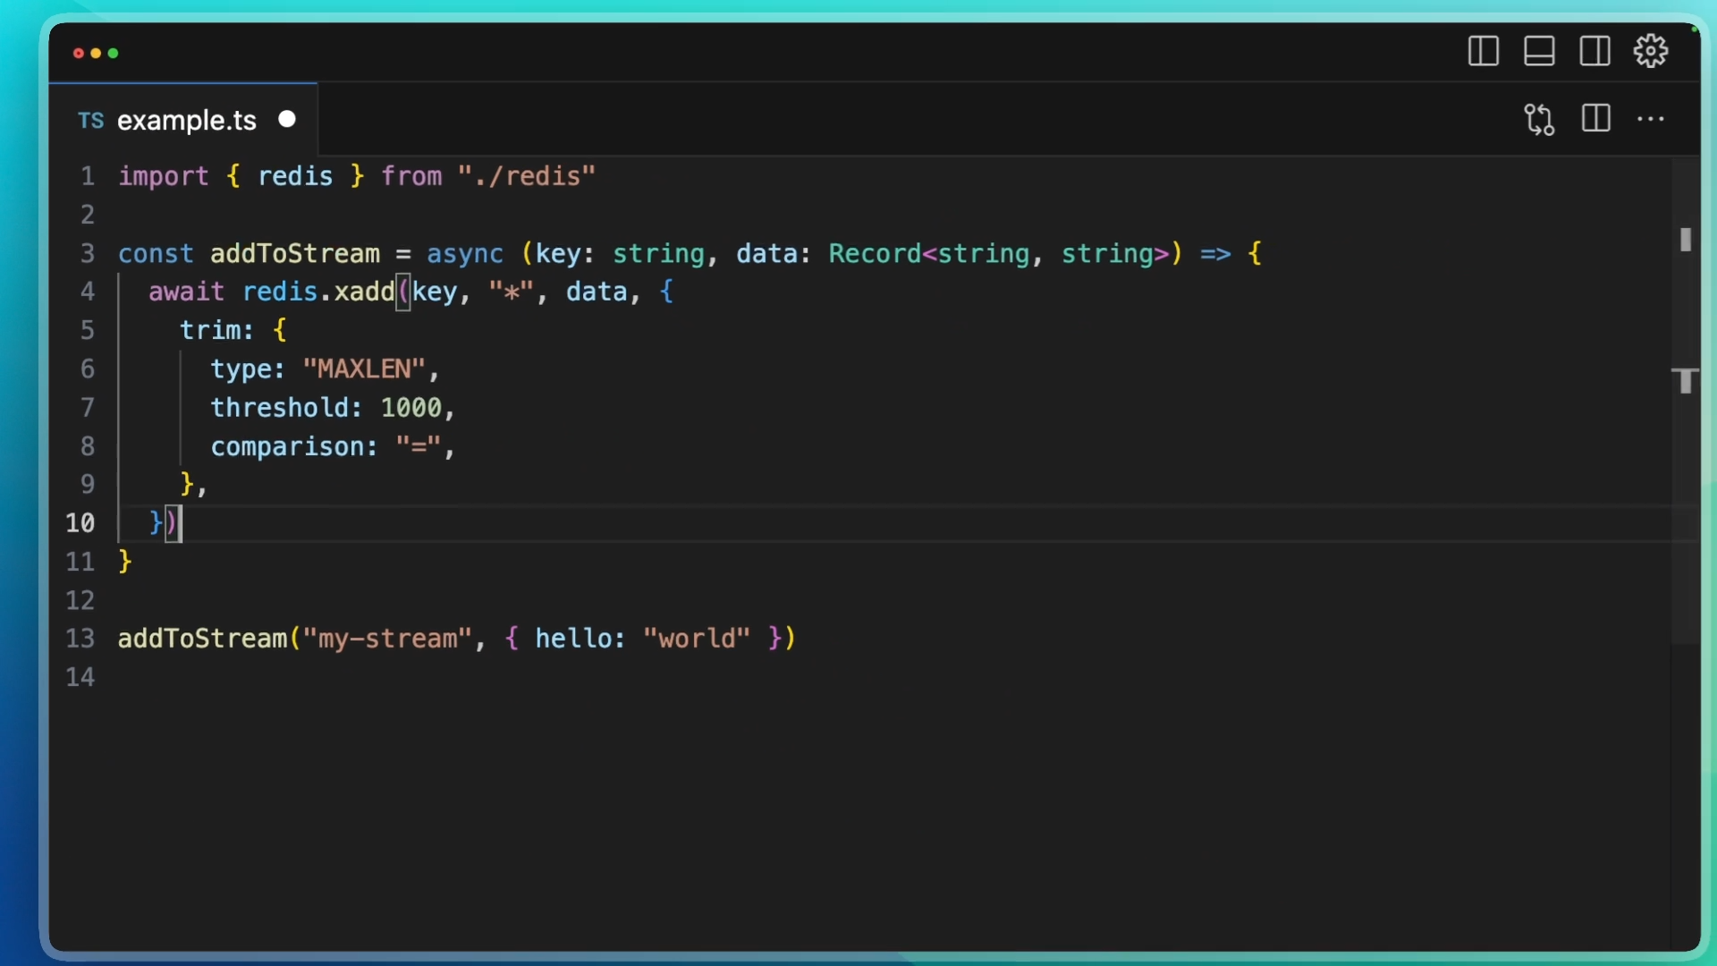
Task: Toggle the primary sidebar layout icon
Action: (1483, 51)
